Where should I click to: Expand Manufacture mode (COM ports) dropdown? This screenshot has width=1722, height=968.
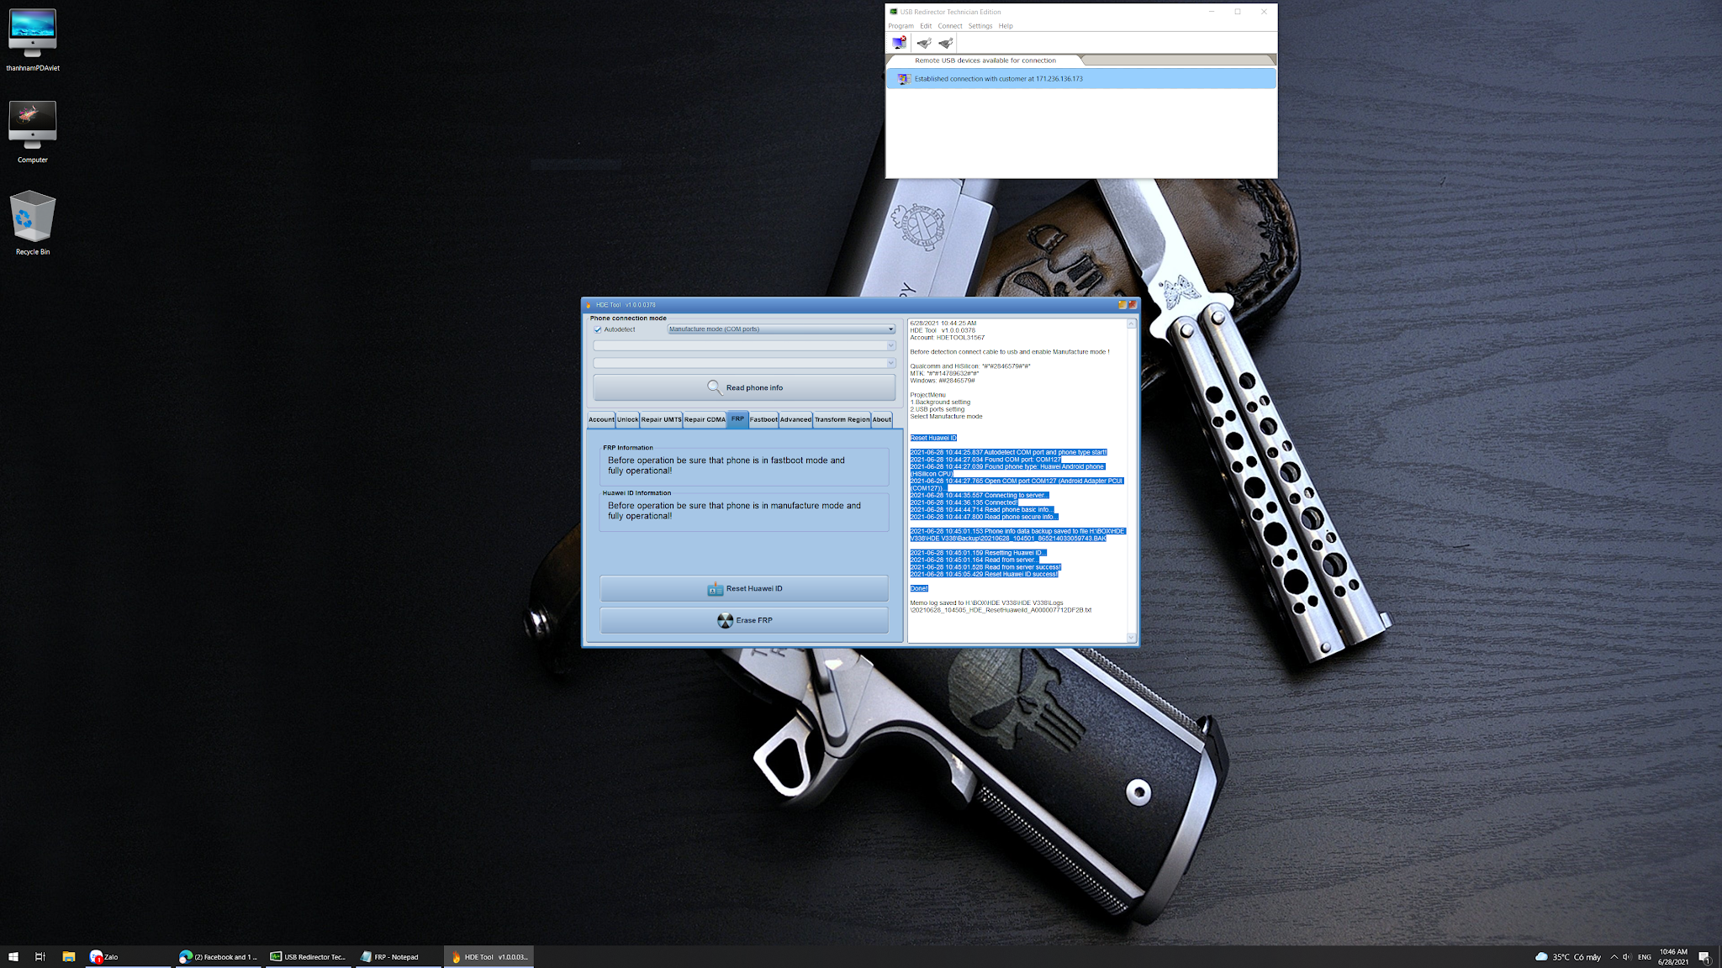[890, 329]
